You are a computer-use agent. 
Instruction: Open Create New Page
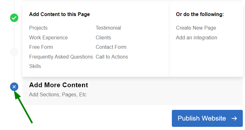point(196,28)
